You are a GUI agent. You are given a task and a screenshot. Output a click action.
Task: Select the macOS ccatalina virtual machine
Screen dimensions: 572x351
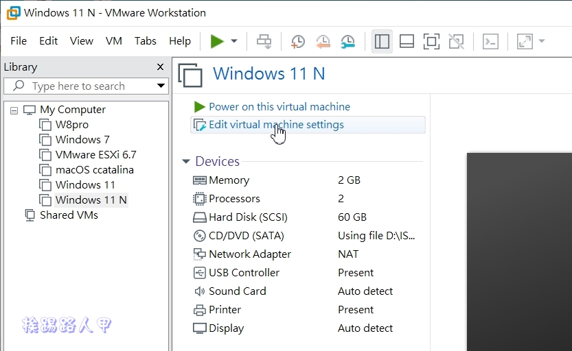(x=95, y=170)
